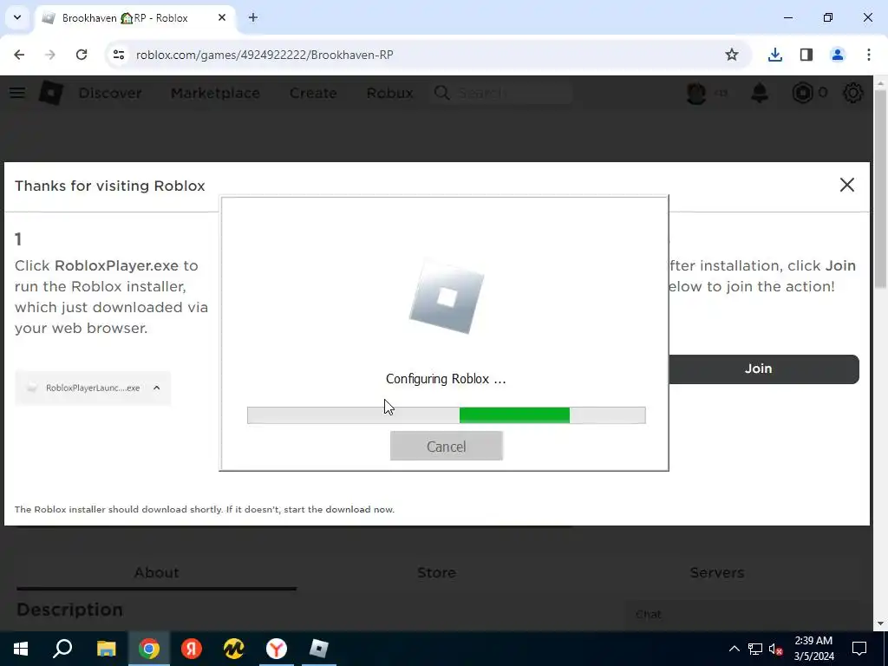Open the Roblox hamburger menu

pyautogui.click(x=17, y=93)
